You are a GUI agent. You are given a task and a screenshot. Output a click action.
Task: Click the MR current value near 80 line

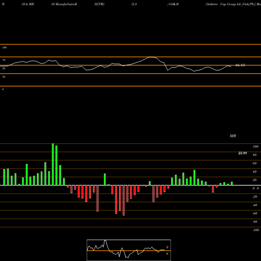243,153
